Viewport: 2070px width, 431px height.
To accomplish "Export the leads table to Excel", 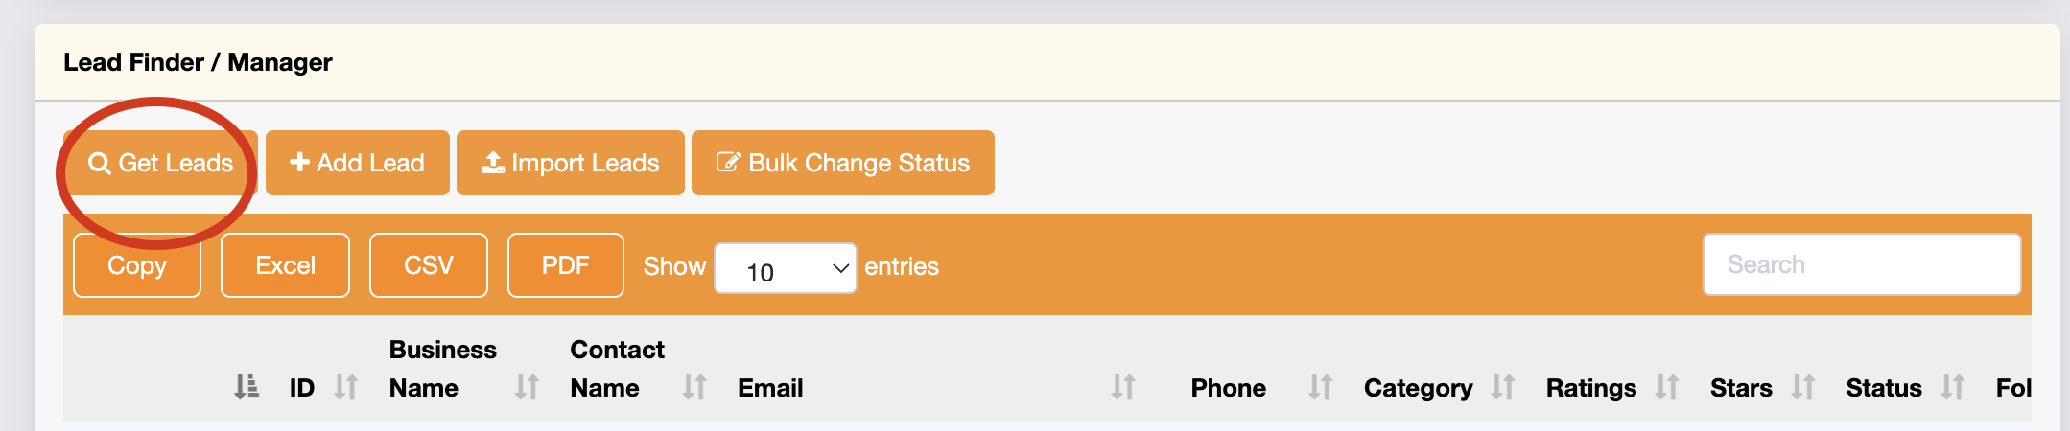I will [x=285, y=265].
